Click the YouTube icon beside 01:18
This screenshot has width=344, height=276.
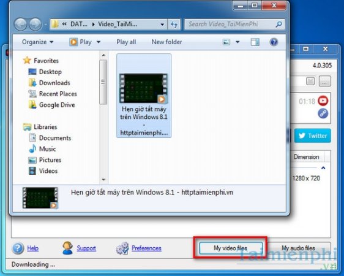pos(323,101)
